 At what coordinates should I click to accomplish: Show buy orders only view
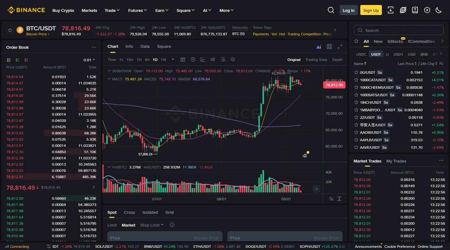coord(17,60)
